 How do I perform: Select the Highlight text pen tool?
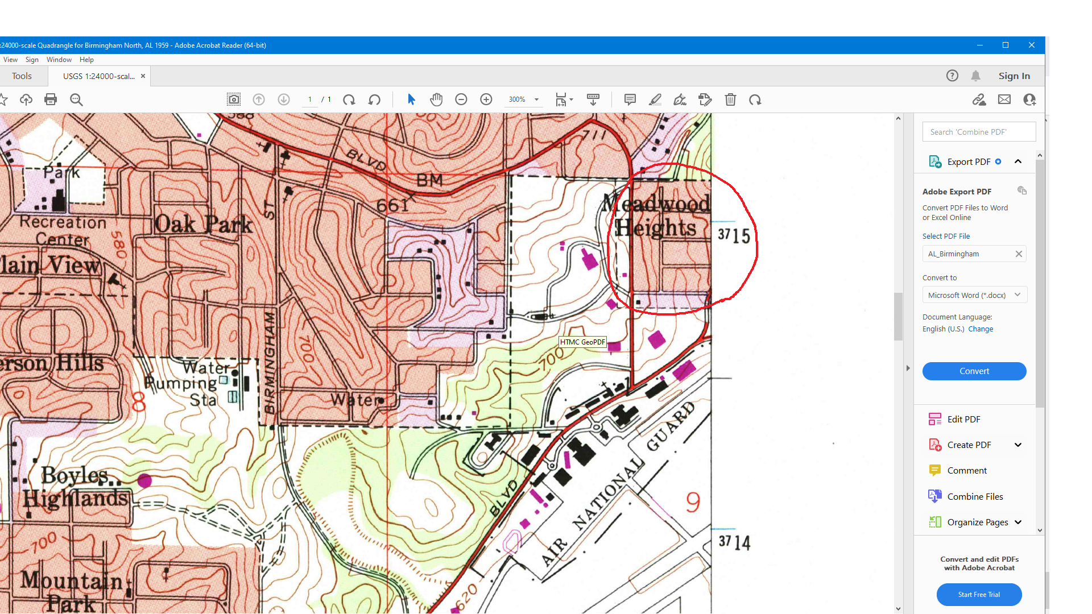point(655,99)
